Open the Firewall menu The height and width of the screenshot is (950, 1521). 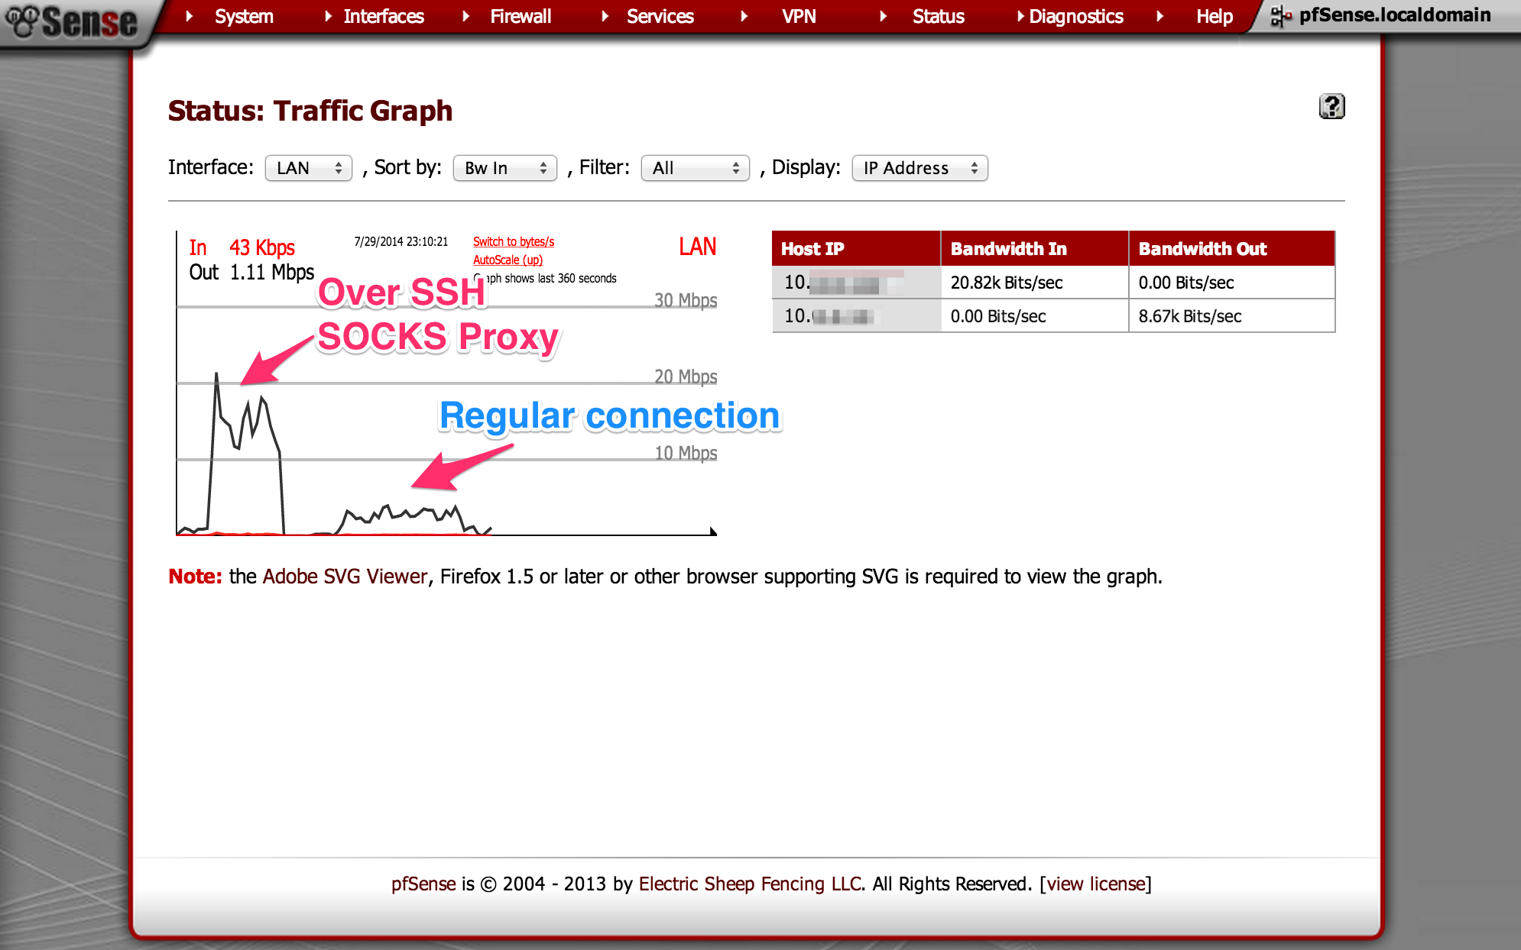click(x=501, y=16)
